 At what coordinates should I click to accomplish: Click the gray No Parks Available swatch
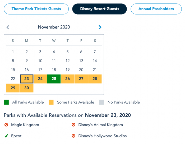coord(101,102)
